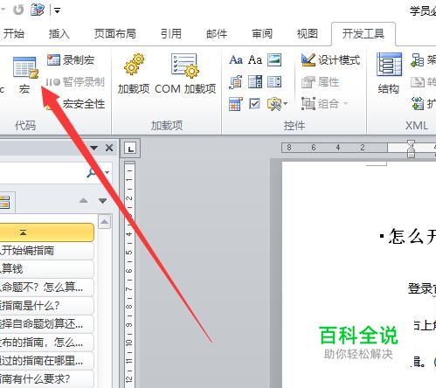Screen dimensions: 436x388
Task: Insert combo box content control
Action: 255,82
